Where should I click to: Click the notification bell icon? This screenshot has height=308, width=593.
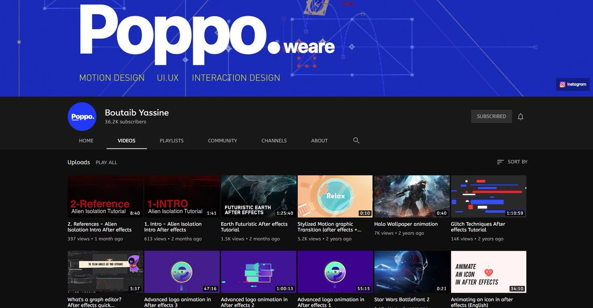[x=520, y=116]
